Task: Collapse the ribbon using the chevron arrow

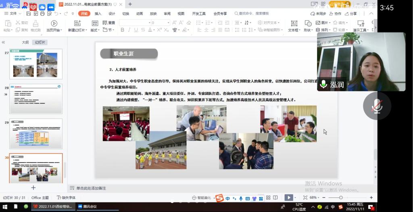Action: 371,13
